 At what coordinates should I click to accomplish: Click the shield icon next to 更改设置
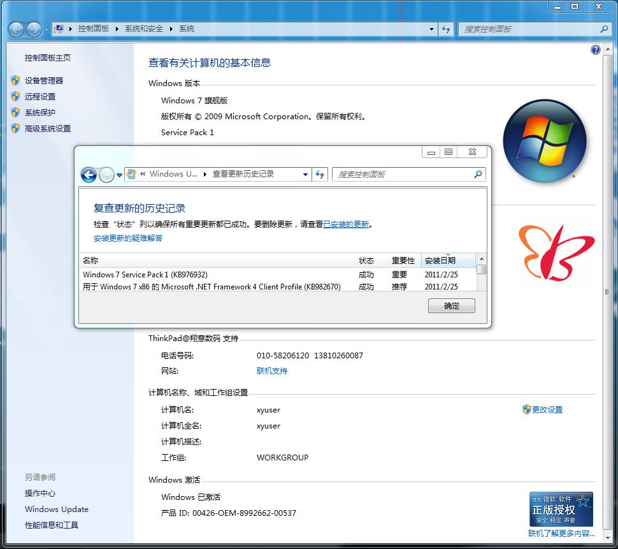[526, 409]
